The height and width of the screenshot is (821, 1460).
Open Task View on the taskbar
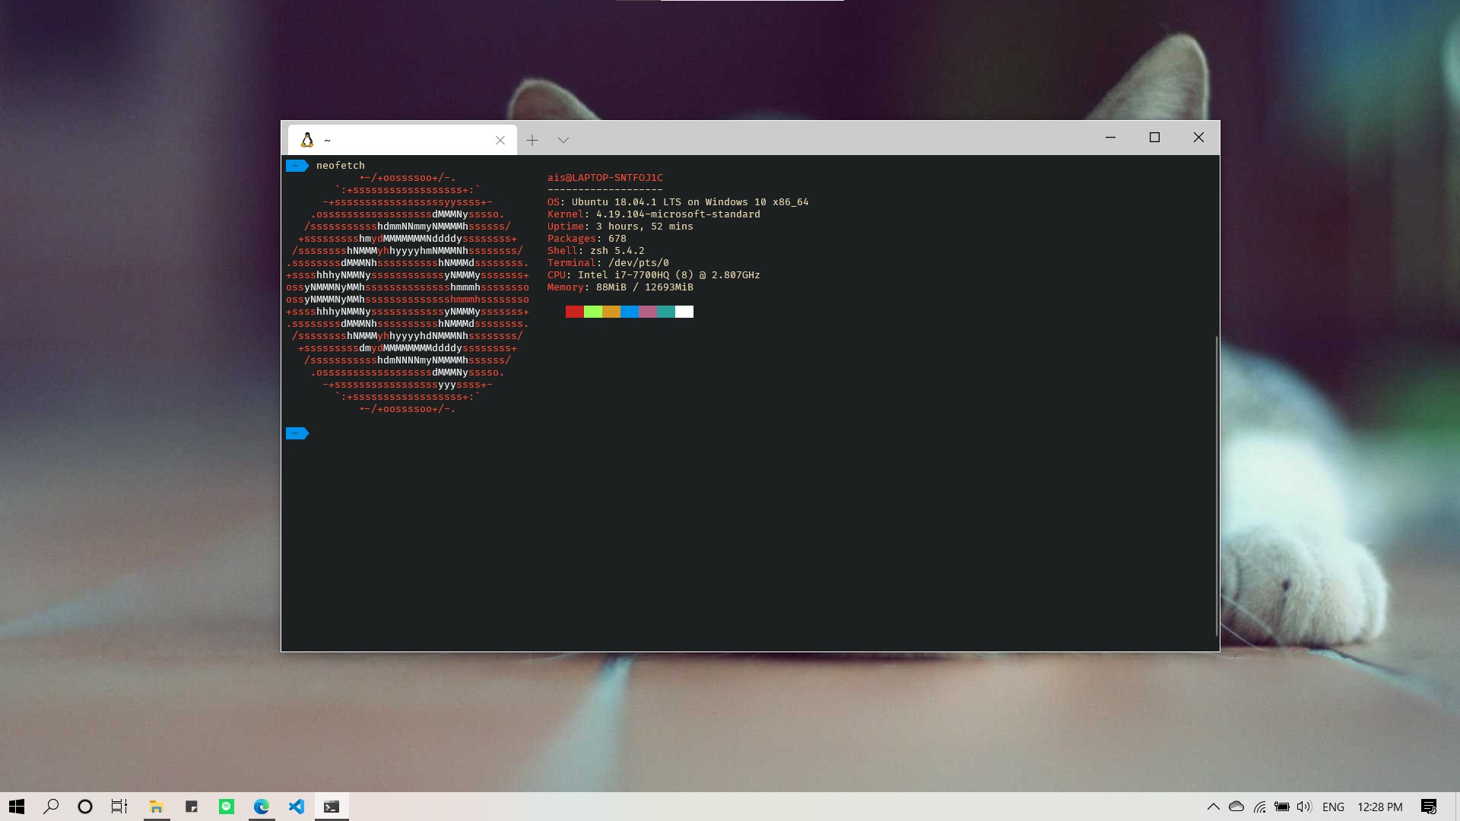[119, 807]
